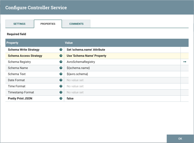The height and width of the screenshot is (143, 194).
Task: Click help icon next to Schema Registry
Action: click(x=61, y=62)
